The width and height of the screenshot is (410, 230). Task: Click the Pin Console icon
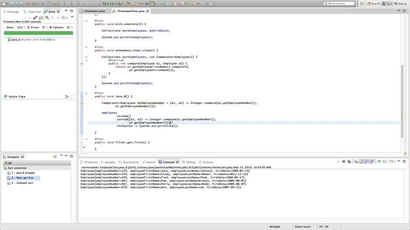(x=379, y=162)
